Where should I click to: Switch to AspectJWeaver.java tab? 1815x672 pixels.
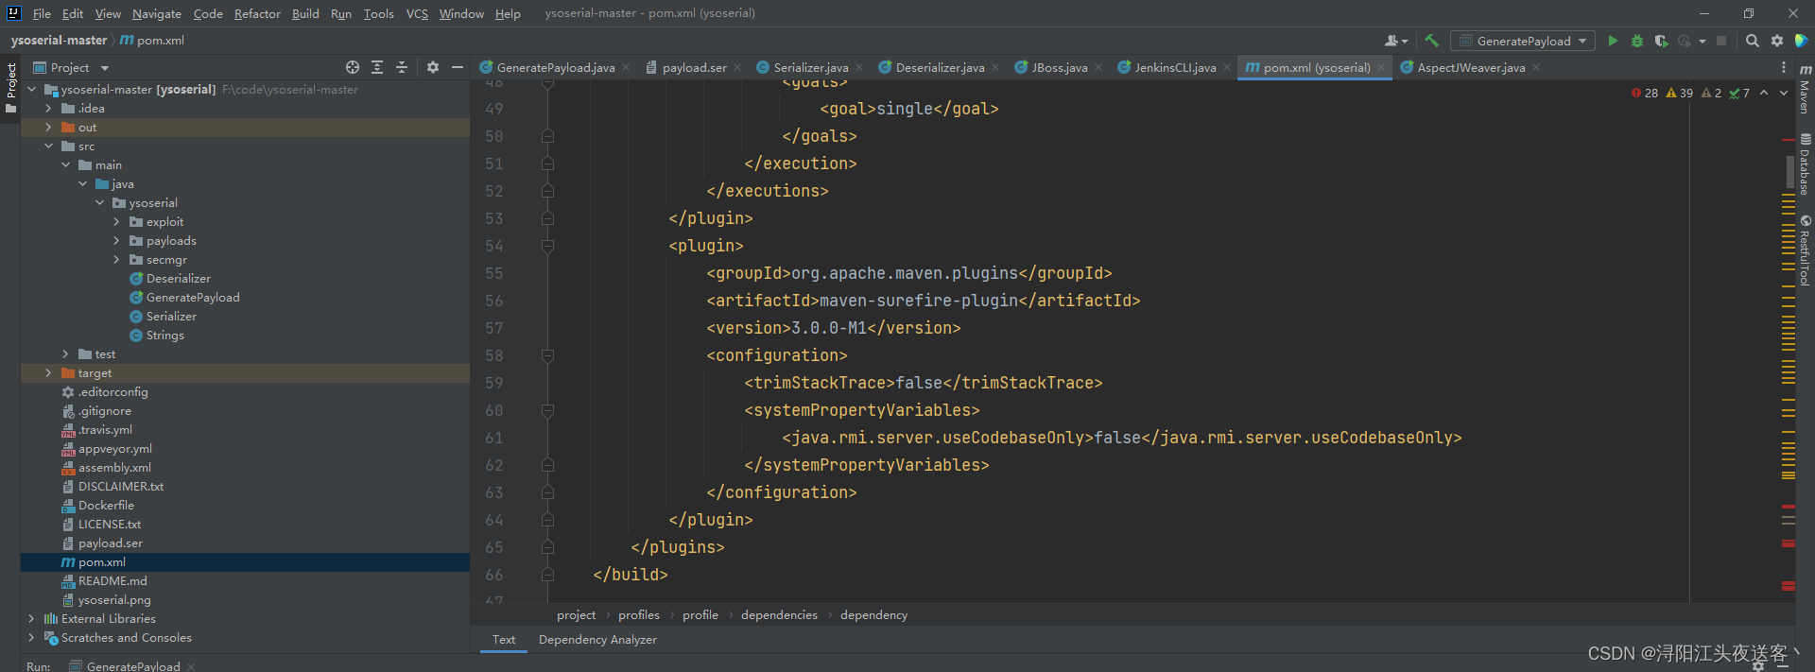[1471, 67]
